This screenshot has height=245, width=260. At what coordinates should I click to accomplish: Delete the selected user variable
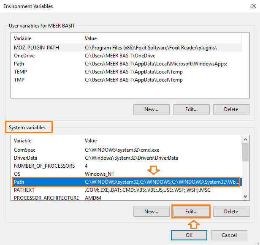[231, 109]
